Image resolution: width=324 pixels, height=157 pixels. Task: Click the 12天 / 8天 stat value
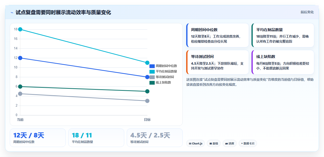[x=29, y=135]
